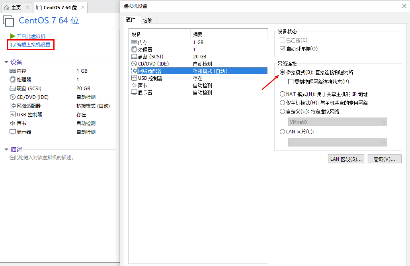
Task: Click the USB 控制器 icon in settings dialog
Action: [x=134, y=78]
